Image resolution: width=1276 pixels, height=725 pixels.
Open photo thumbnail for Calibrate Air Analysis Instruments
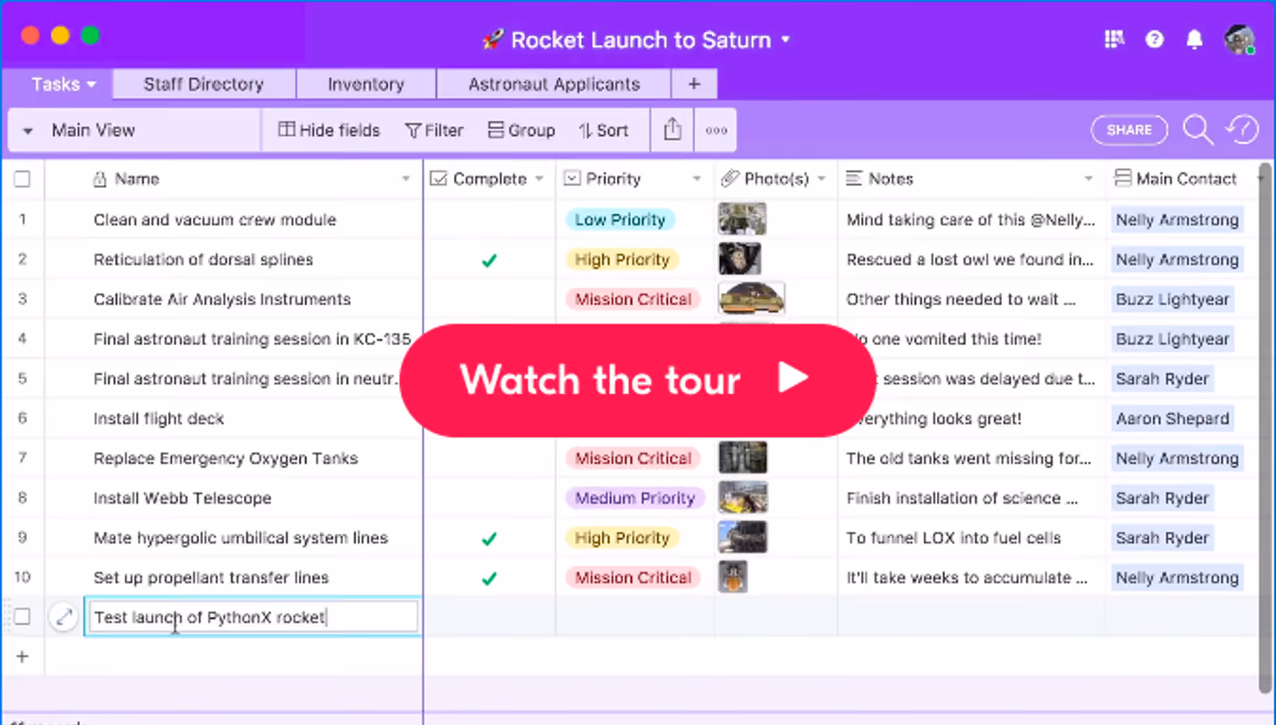751,299
